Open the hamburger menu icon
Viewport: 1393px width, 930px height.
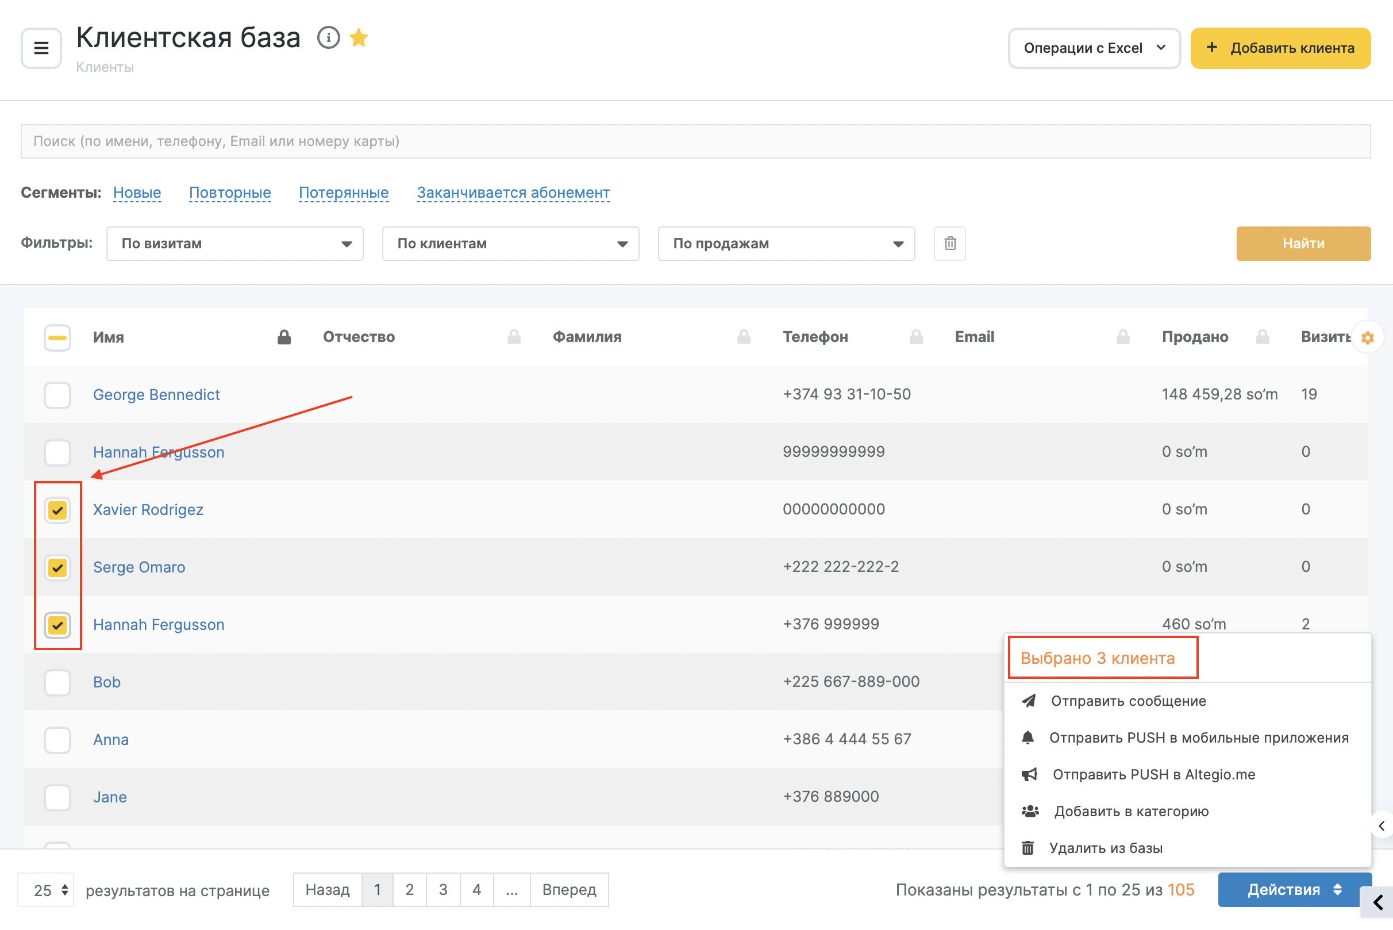41,48
